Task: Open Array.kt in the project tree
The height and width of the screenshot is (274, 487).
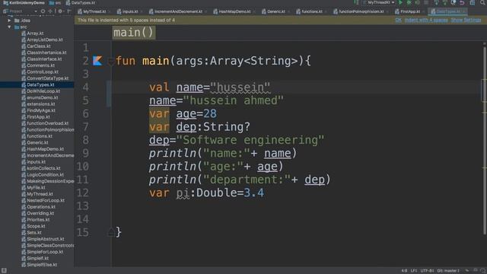Action: point(35,33)
